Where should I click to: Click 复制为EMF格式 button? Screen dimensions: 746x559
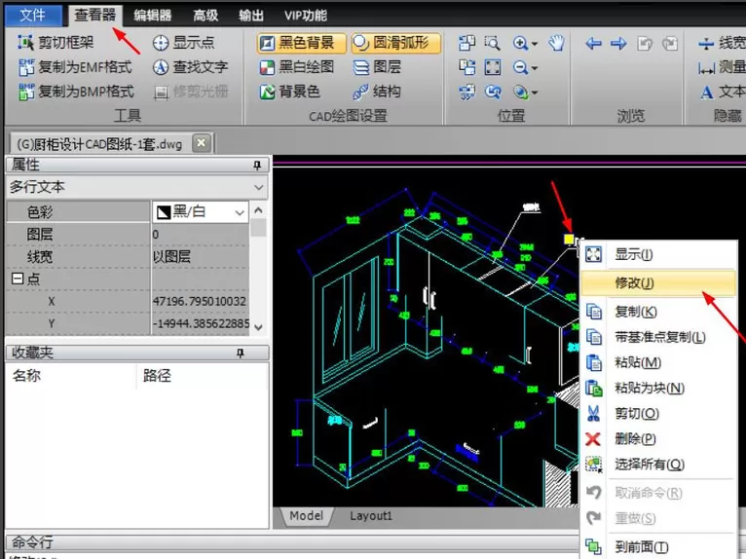[x=75, y=67]
